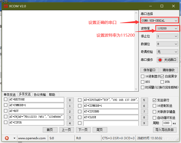Click the 导入导出条目 button
Viewport: 181px width, 143px height.
click(165, 130)
